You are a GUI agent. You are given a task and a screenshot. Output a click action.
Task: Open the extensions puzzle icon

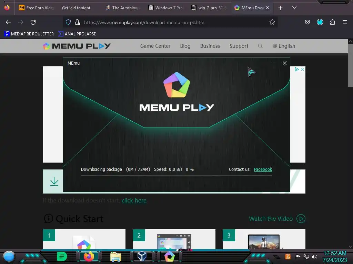pos(332,22)
